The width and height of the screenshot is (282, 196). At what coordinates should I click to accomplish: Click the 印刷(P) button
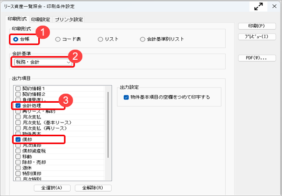(257, 26)
